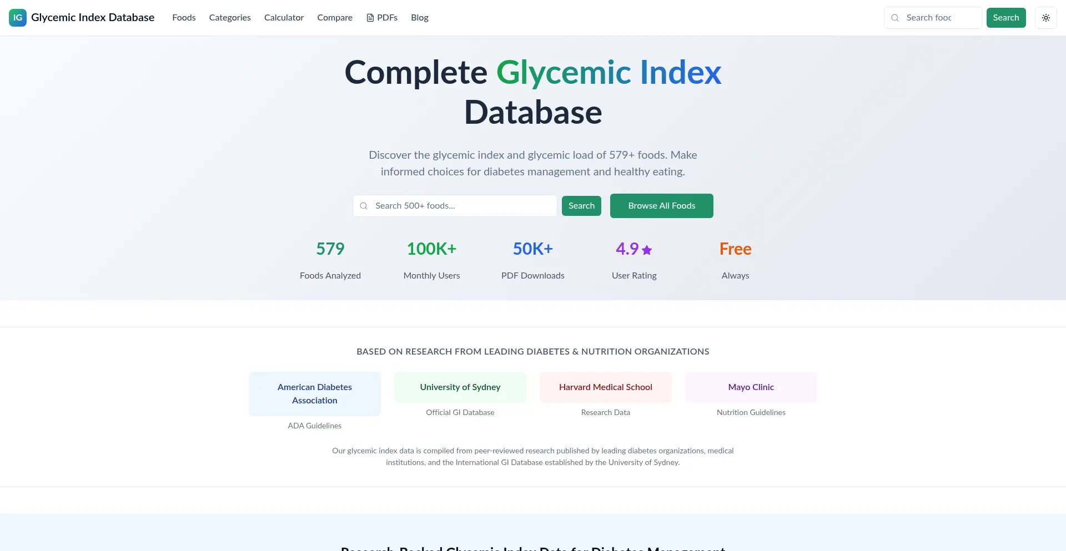Screen dimensions: 1066x551
Task: Click the Harvard Medical School research card
Action: (x=605, y=387)
